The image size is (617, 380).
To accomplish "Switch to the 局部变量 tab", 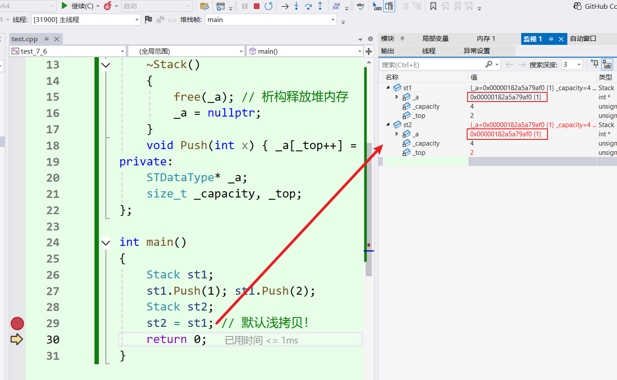I will [x=436, y=39].
